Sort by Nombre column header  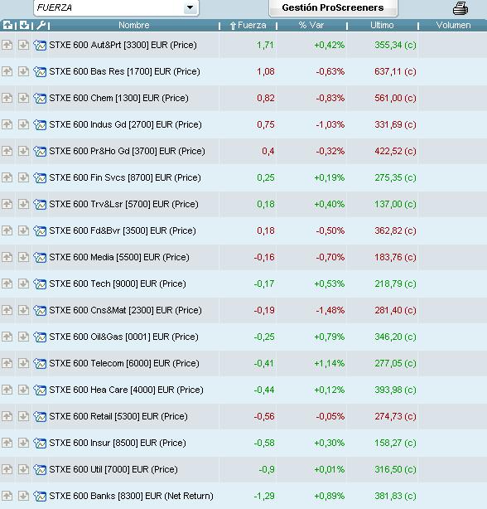[x=134, y=25]
